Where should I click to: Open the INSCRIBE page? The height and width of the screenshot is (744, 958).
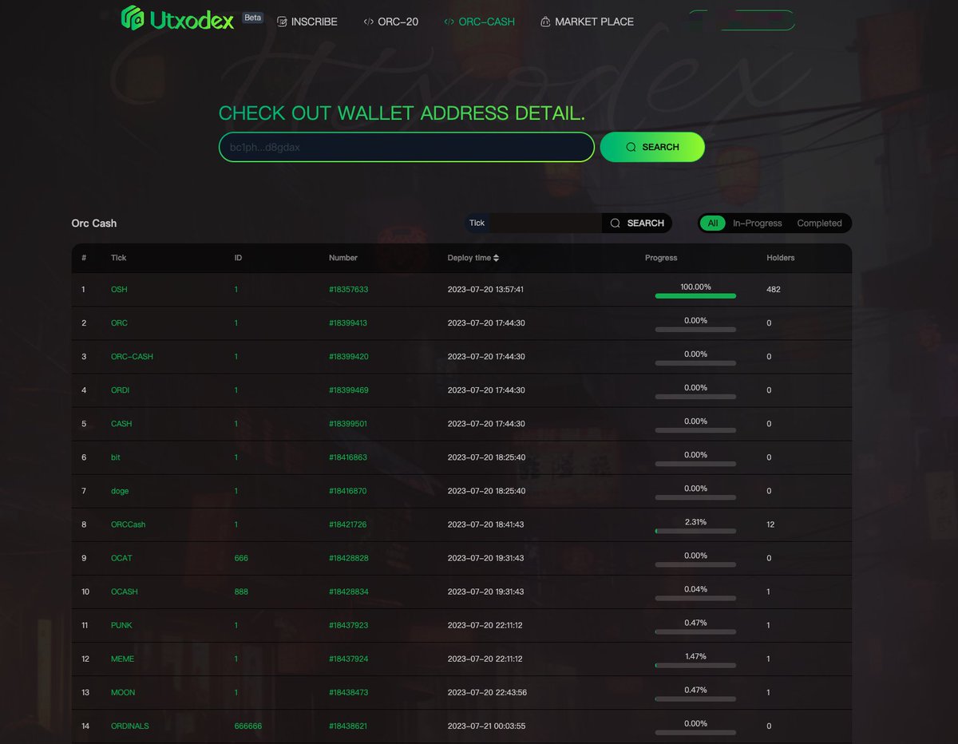click(307, 22)
